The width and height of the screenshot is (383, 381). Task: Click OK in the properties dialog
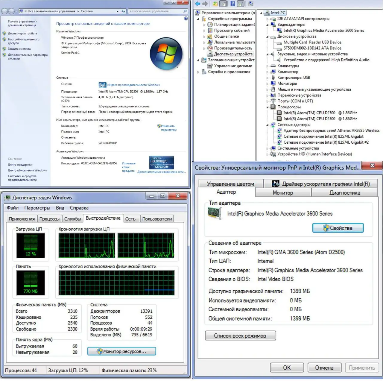tap(287, 368)
